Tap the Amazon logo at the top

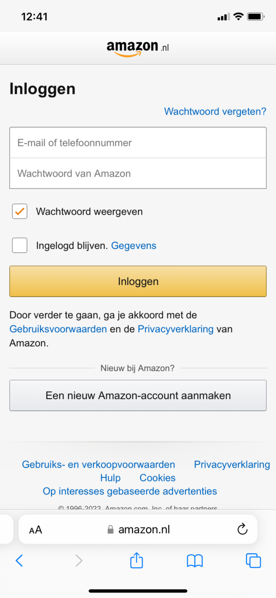(138, 47)
